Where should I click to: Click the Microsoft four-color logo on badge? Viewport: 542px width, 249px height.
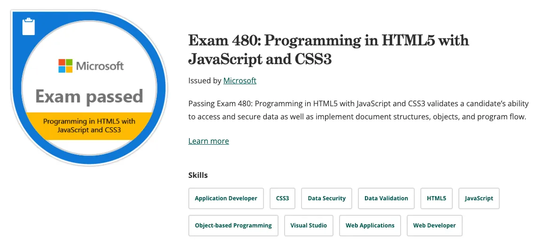coord(65,66)
